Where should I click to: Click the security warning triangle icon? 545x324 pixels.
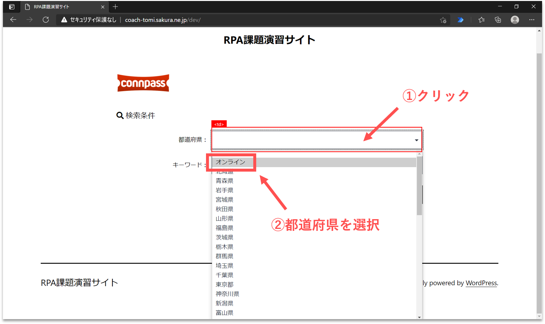[64, 20]
